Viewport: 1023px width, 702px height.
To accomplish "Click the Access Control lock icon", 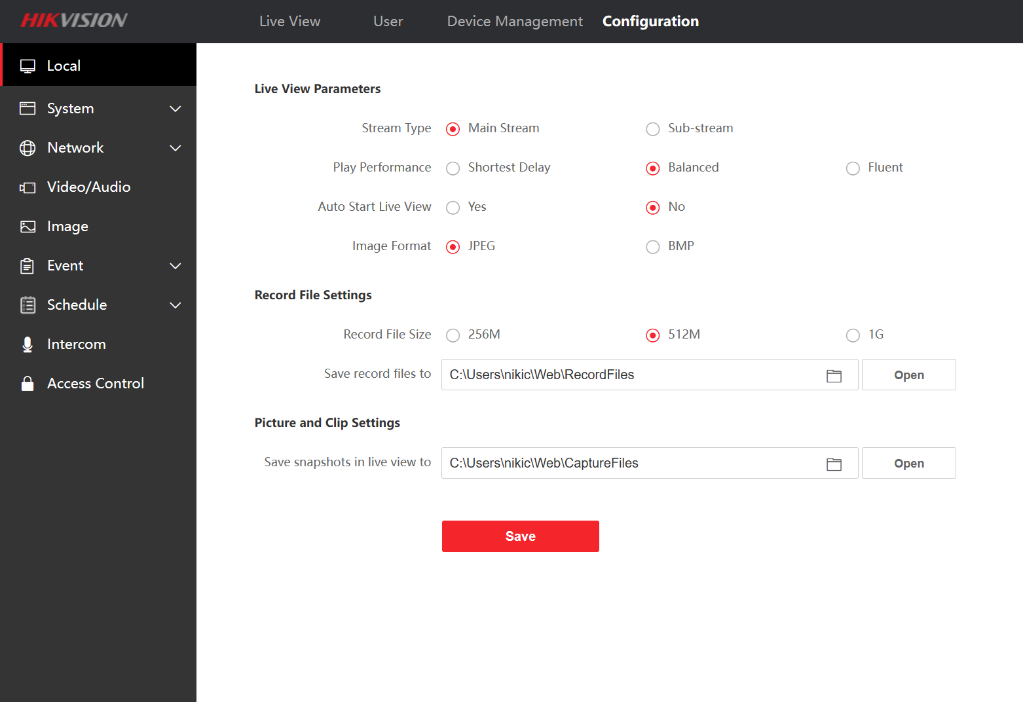I will 28,384.
